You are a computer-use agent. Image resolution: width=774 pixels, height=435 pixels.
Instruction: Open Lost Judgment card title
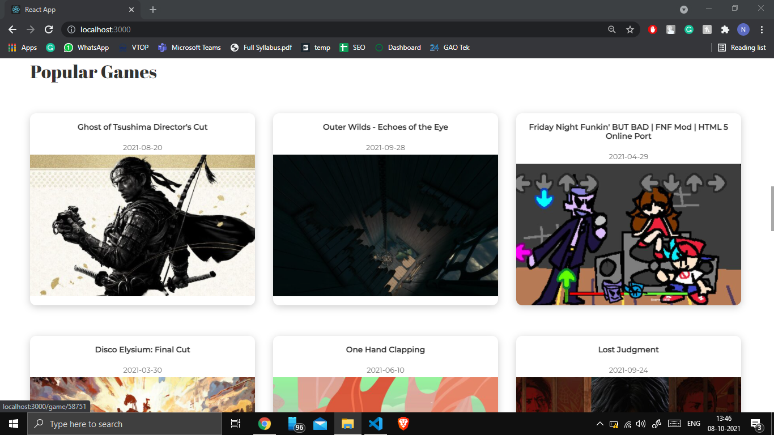tap(628, 349)
